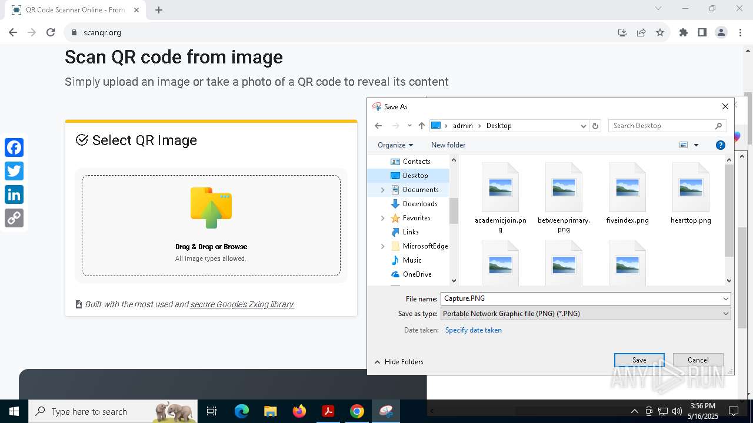Click Windows taskbar search box

point(113,411)
